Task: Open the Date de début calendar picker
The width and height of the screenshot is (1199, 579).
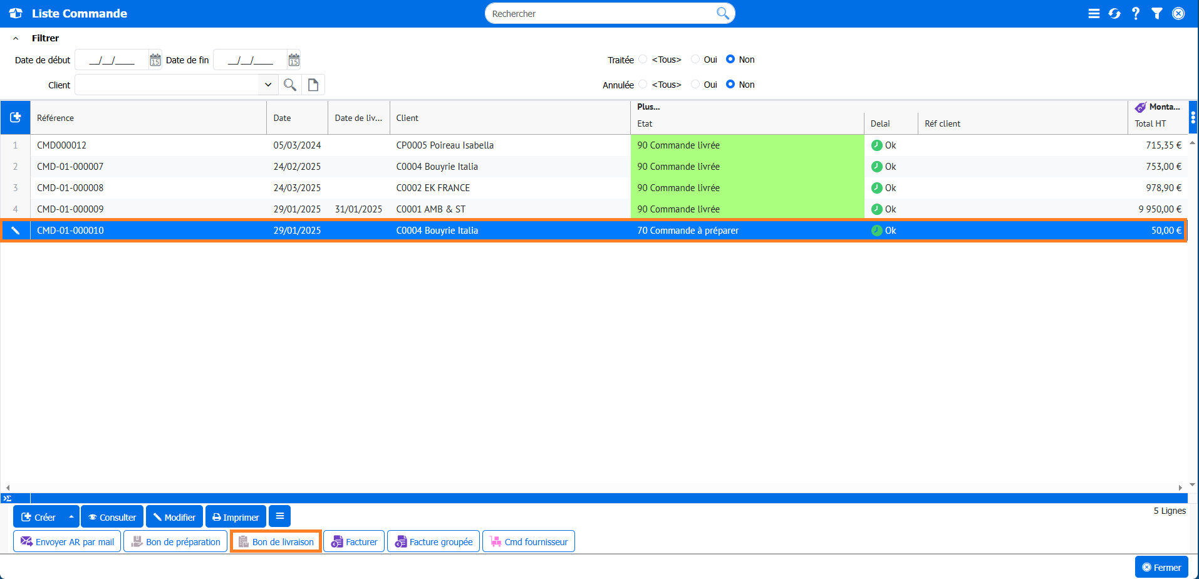Action: [155, 60]
